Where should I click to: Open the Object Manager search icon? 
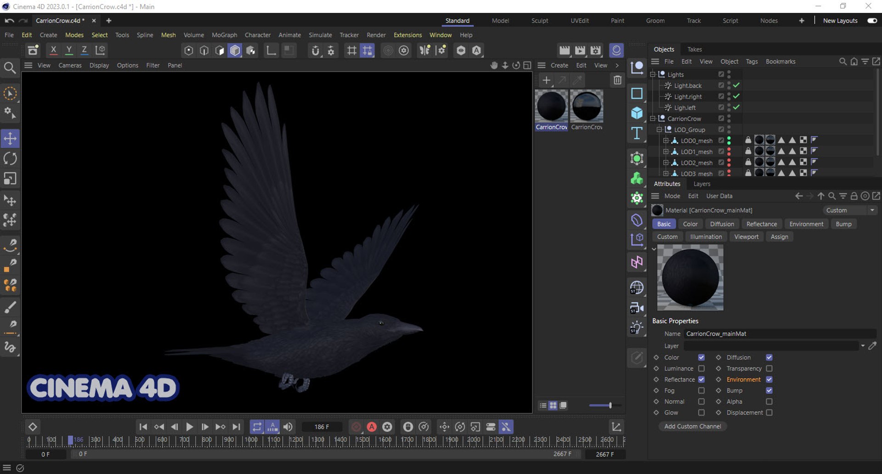[842, 62]
